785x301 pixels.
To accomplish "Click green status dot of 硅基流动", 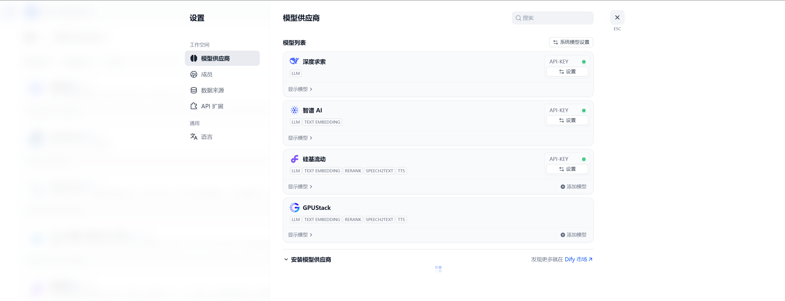I will click(x=584, y=159).
